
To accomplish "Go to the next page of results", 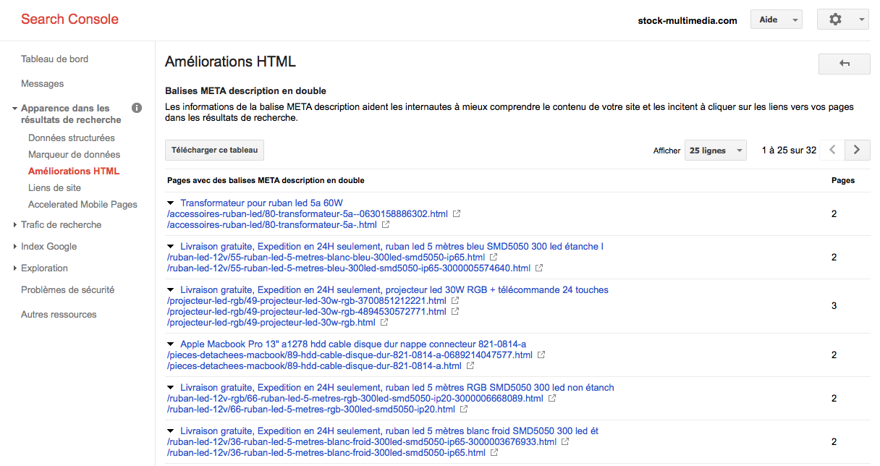I will [x=858, y=150].
